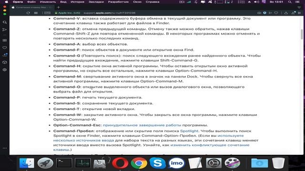The image size is (305, 171).
Task: Open Notification Center in menu bar
Action: [297, 2]
